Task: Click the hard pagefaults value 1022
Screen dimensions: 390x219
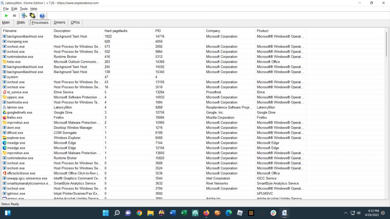Action: tap(108, 36)
